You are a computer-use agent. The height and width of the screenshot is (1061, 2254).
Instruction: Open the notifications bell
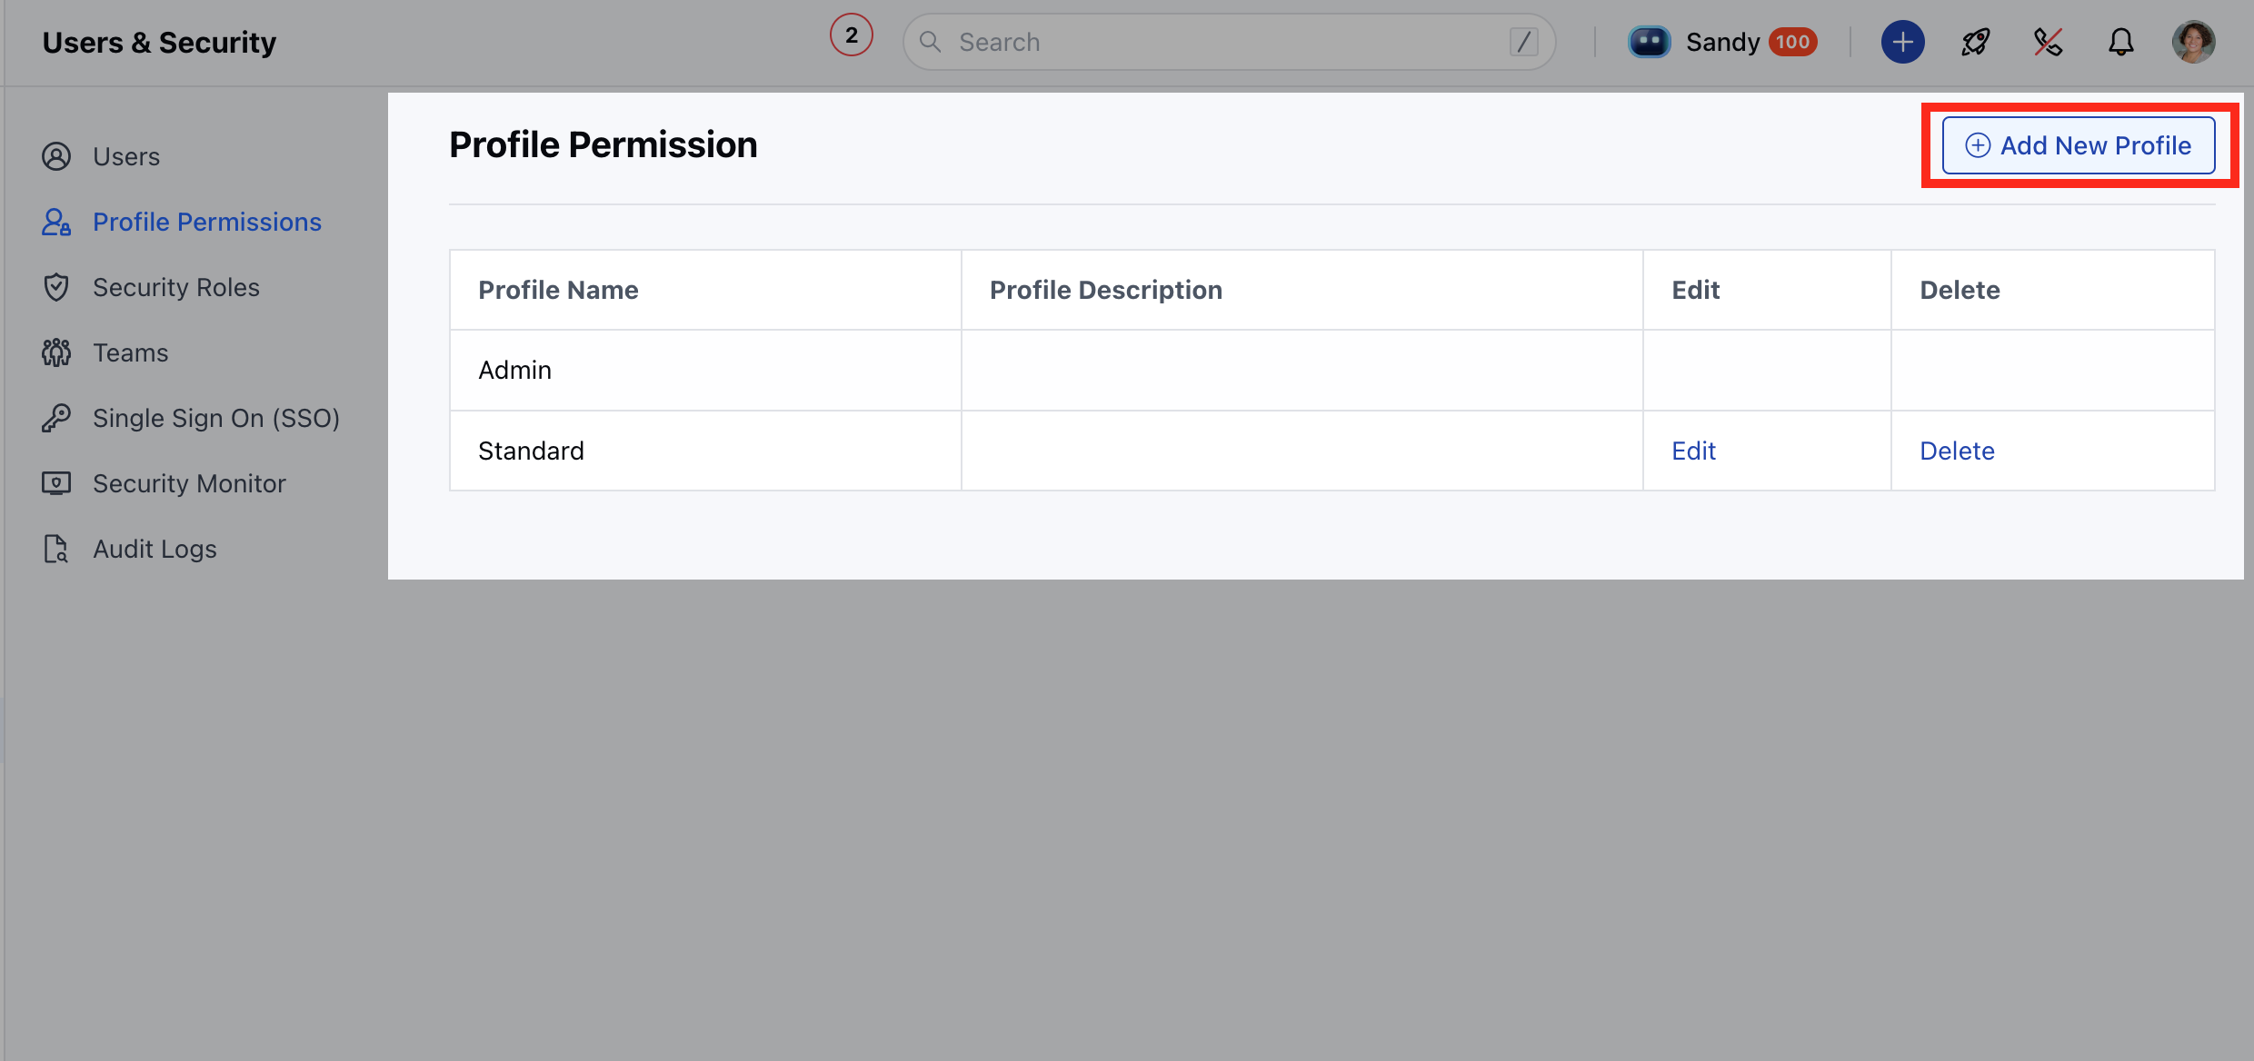[x=2120, y=42]
